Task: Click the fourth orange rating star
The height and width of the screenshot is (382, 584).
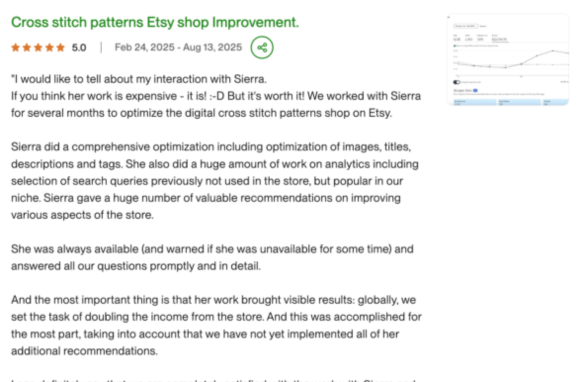Action: [x=49, y=48]
